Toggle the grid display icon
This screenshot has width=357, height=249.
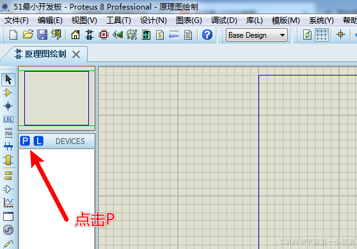(321, 35)
